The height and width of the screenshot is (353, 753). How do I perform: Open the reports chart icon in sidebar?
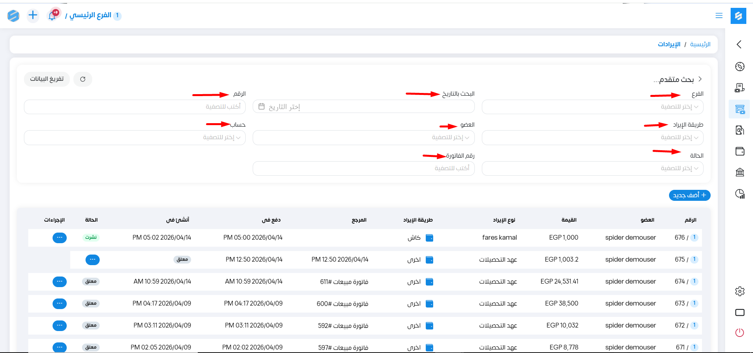point(740,194)
